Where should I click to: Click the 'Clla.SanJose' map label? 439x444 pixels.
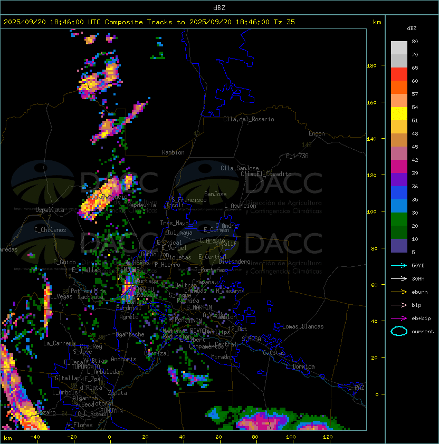(x=240, y=168)
